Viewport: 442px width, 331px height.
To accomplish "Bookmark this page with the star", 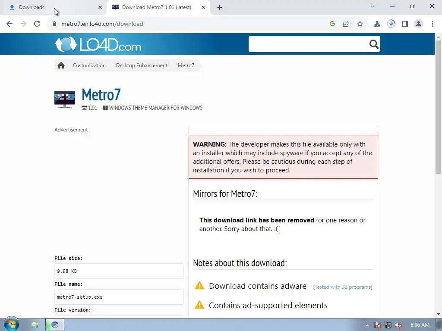I will 360,24.
